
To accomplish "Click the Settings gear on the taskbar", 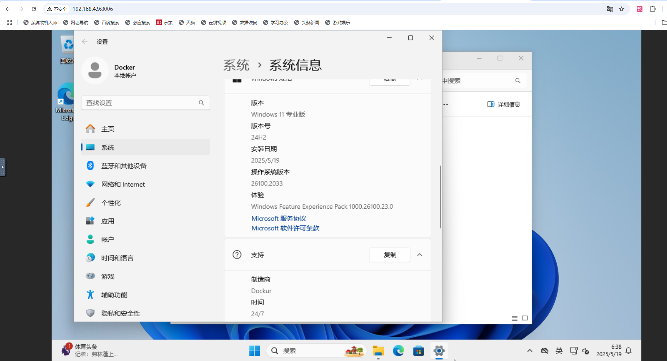I will click(439, 351).
